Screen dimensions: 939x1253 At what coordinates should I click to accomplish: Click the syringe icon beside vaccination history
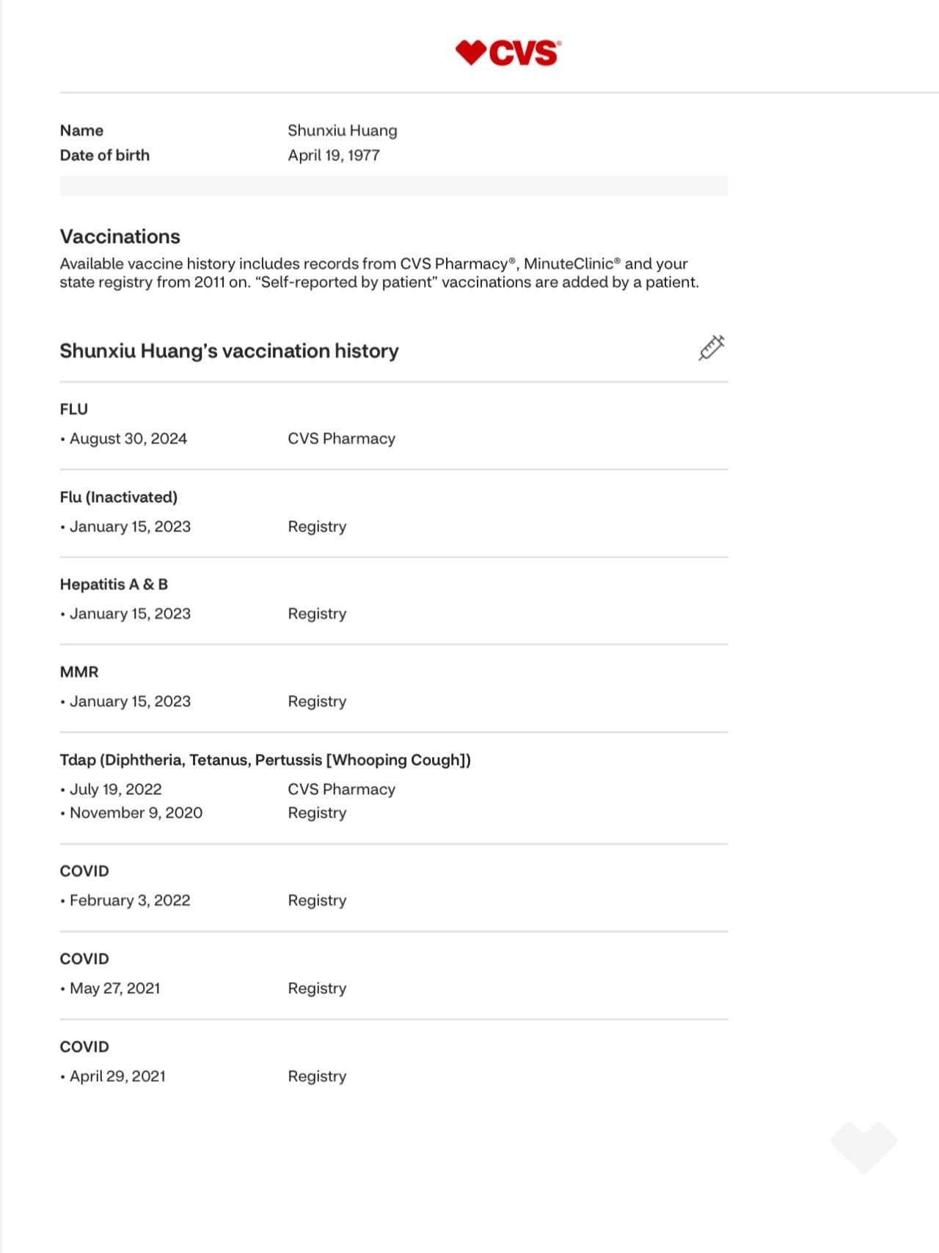tap(711, 348)
